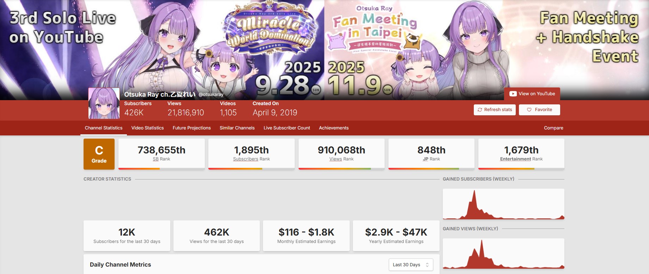Click the channel name Otsuka Ray ch.

tap(160, 94)
